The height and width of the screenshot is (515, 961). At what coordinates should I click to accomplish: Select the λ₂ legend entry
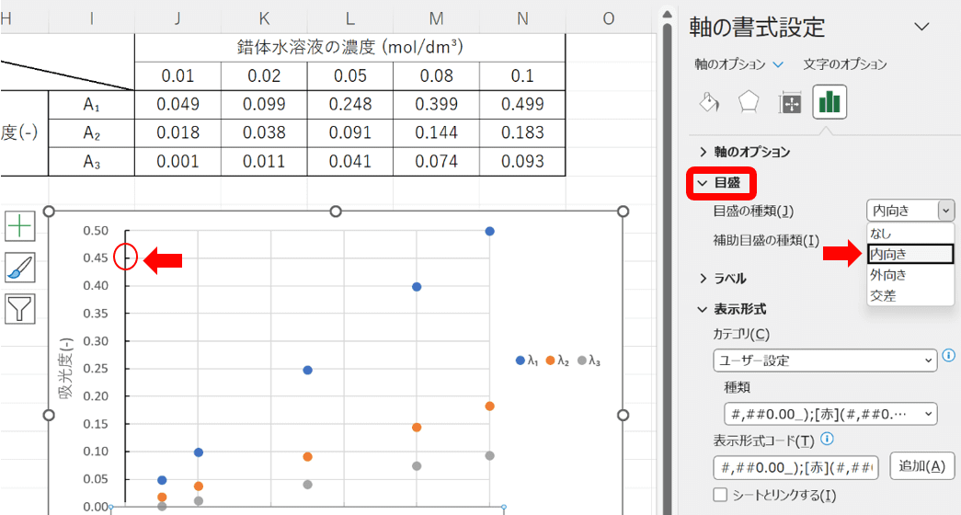pos(557,360)
